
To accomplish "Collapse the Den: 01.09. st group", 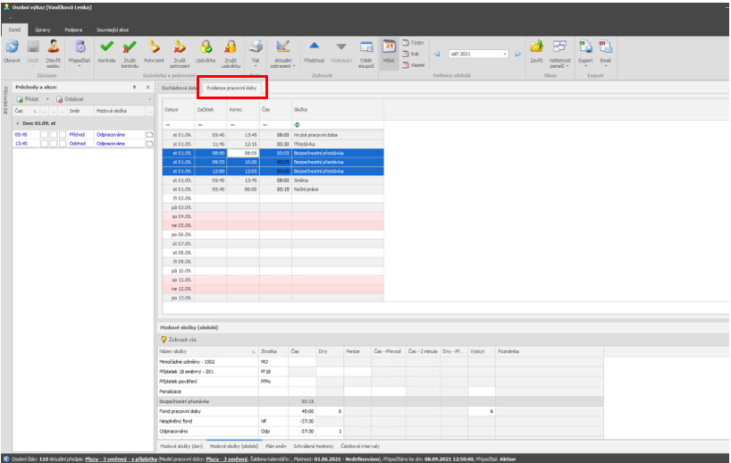I will tap(18, 123).
